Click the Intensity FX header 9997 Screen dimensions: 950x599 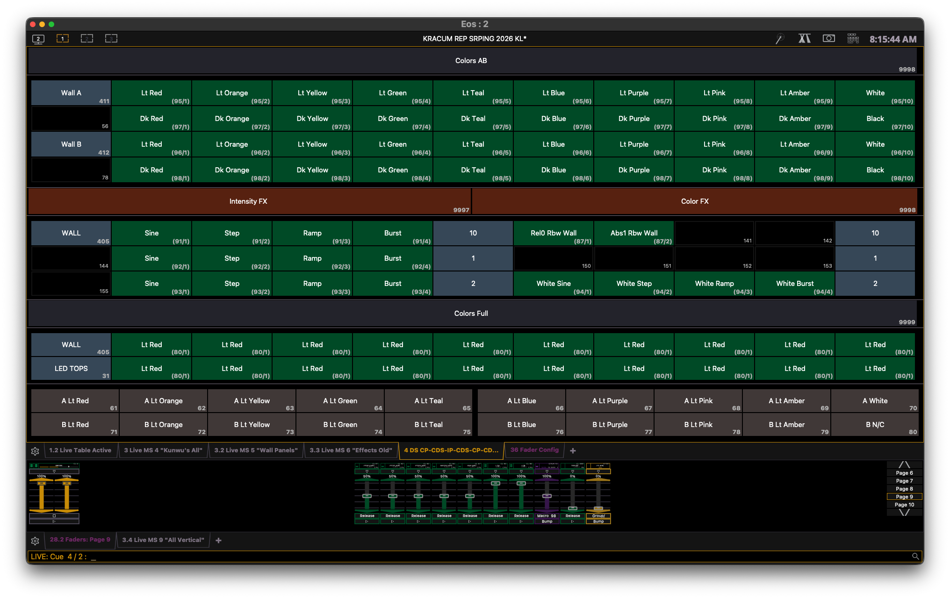pyautogui.click(x=249, y=201)
